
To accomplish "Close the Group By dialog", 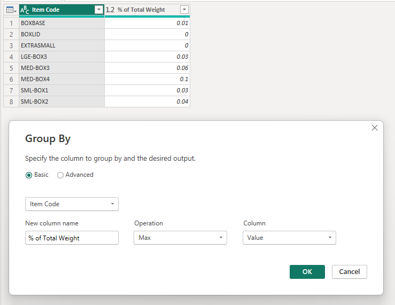I will click(374, 128).
